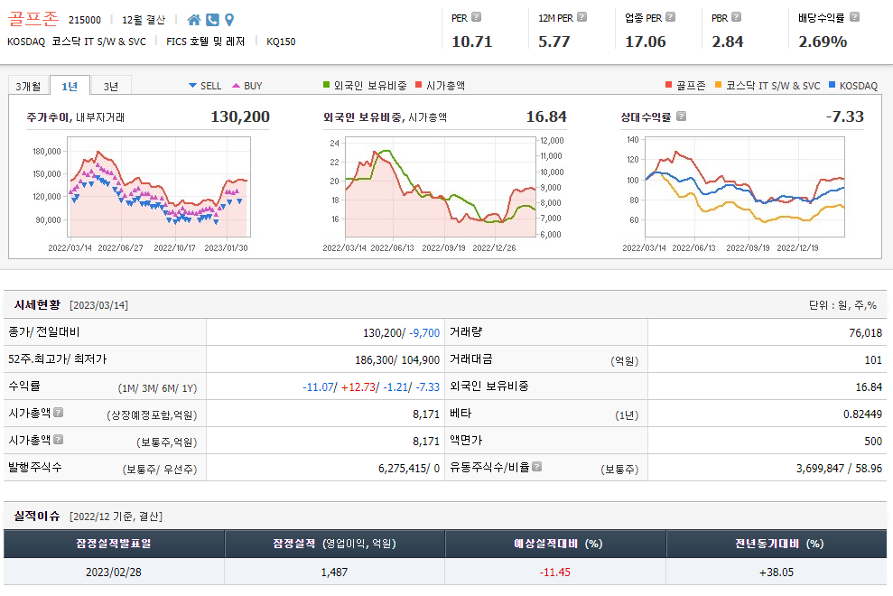Click the returns value -11.07/ +12.73/ -1.21/ -7.33
The height and width of the screenshot is (596, 893).
click(x=371, y=387)
